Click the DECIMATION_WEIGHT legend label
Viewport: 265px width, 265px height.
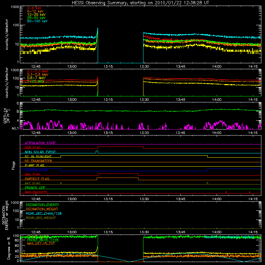point(42,209)
